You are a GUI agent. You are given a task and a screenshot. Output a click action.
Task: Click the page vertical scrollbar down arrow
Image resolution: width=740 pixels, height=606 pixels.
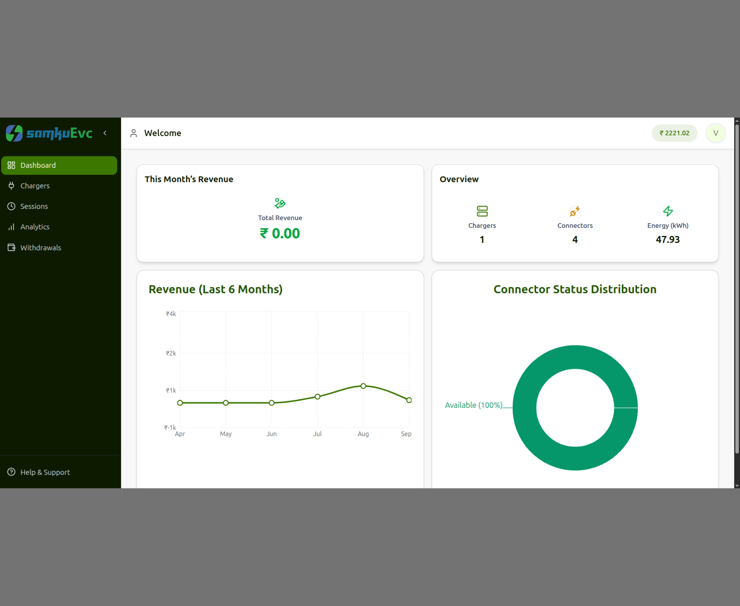pos(737,486)
